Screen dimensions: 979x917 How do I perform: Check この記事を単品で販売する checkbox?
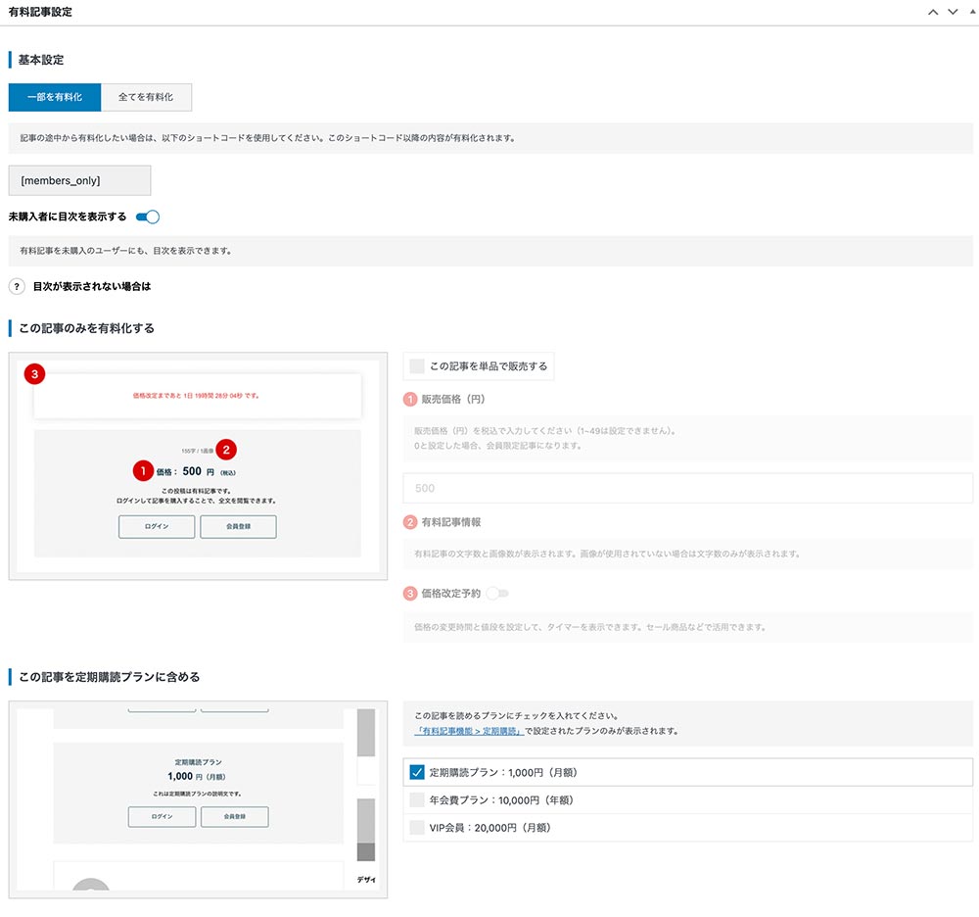click(418, 366)
